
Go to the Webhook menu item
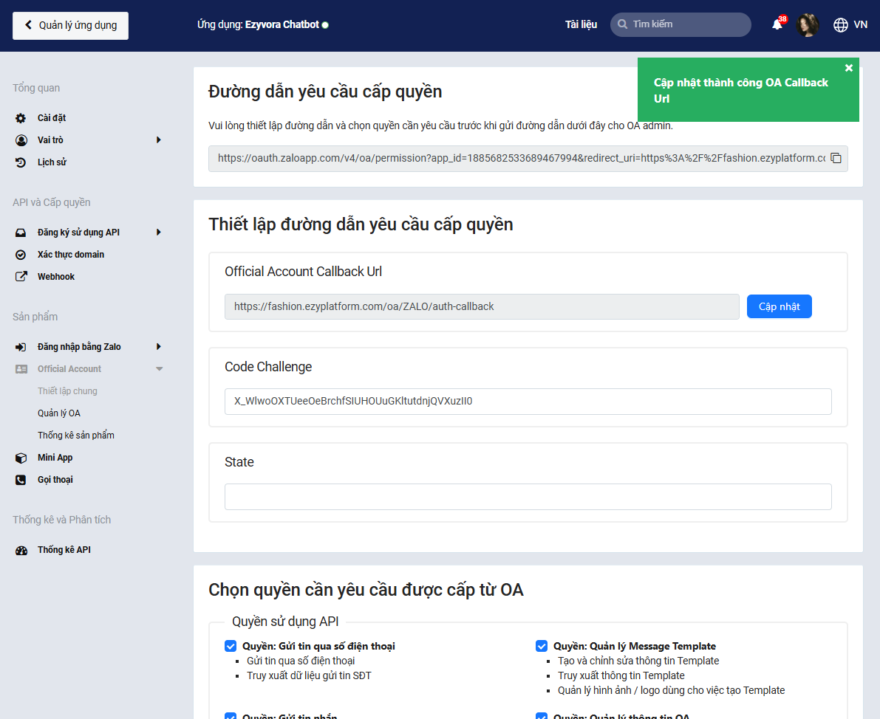[56, 277]
